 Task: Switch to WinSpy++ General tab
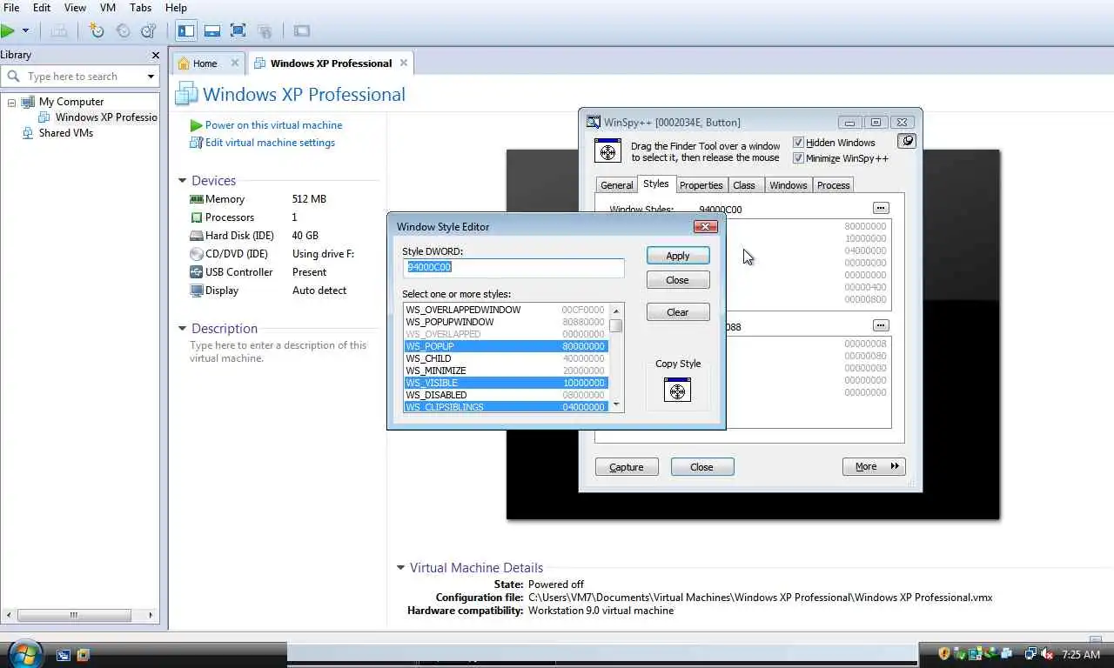(616, 185)
